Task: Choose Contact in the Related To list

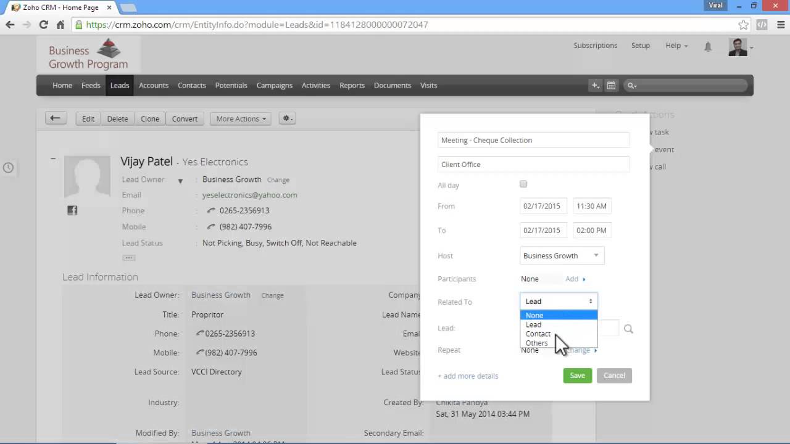Action: coord(559,334)
